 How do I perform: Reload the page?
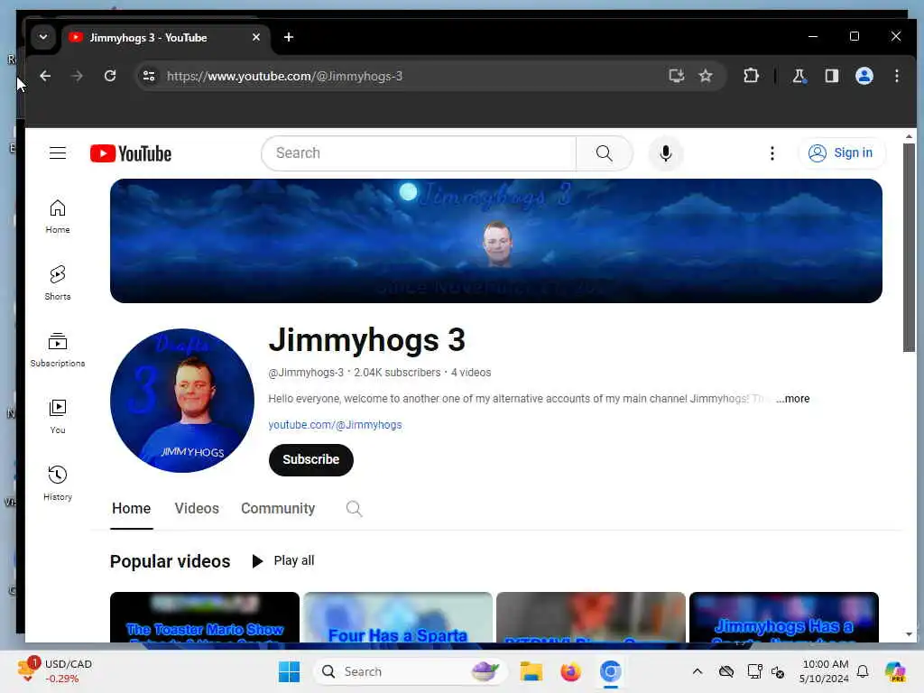(x=110, y=76)
